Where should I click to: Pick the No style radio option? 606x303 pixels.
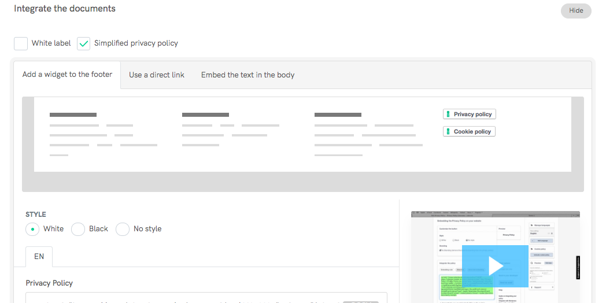(x=123, y=229)
